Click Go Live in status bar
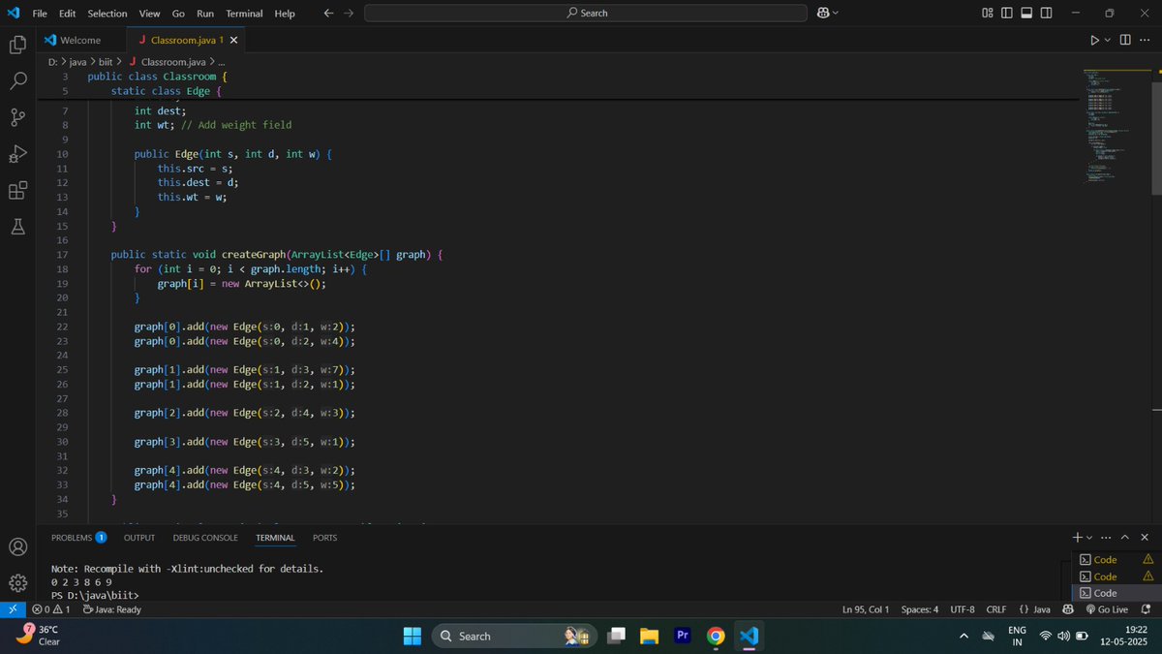 (1107, 609)
